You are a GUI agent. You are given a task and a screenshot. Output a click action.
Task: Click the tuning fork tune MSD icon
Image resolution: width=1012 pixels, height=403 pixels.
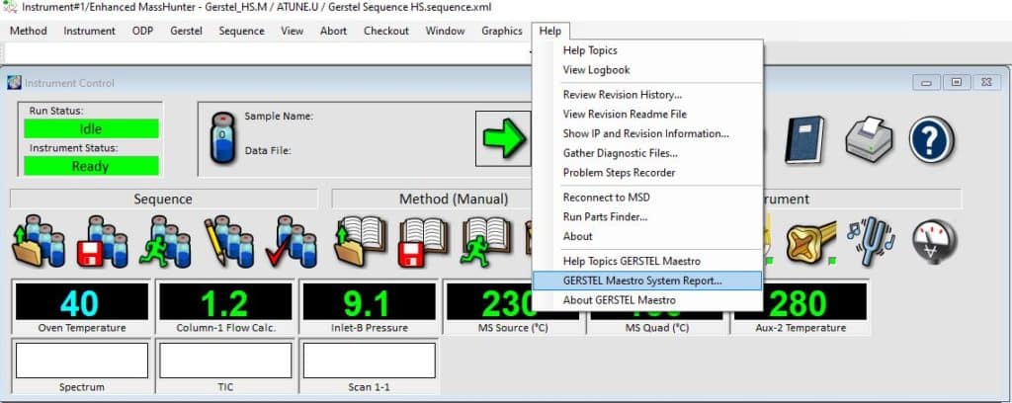pyautogui.click(x=872, y=241)
